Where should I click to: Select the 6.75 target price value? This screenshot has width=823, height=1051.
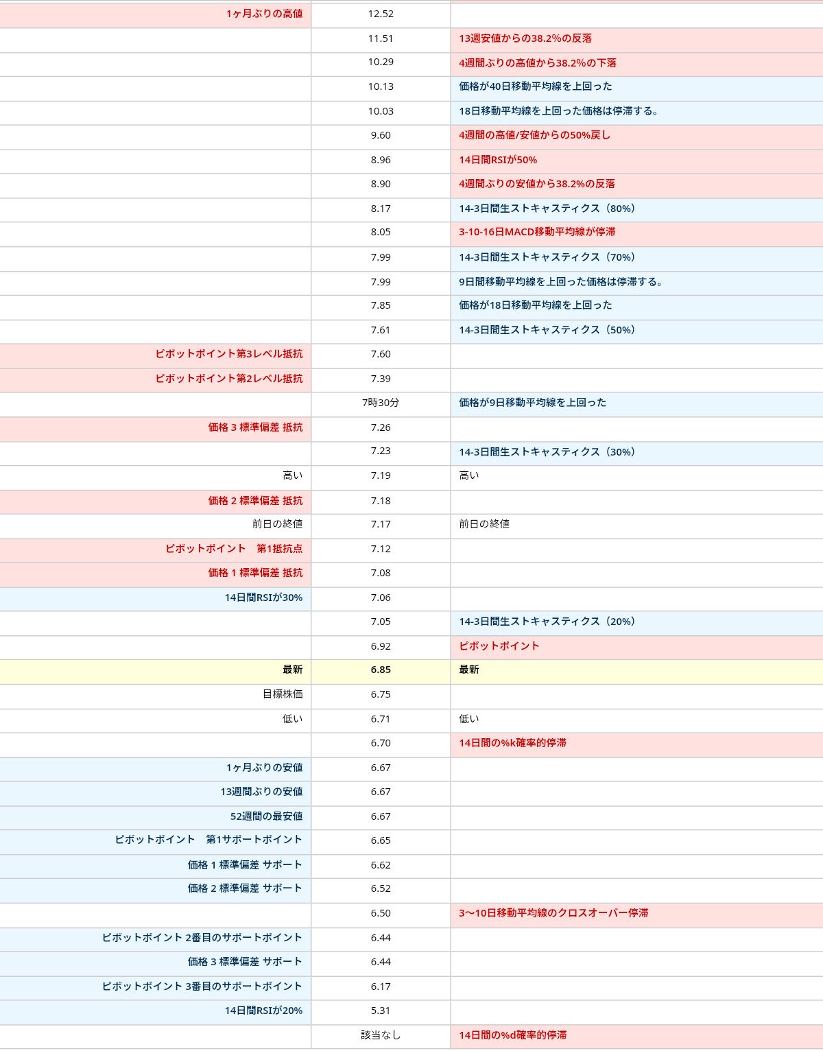tap(381, 694)
